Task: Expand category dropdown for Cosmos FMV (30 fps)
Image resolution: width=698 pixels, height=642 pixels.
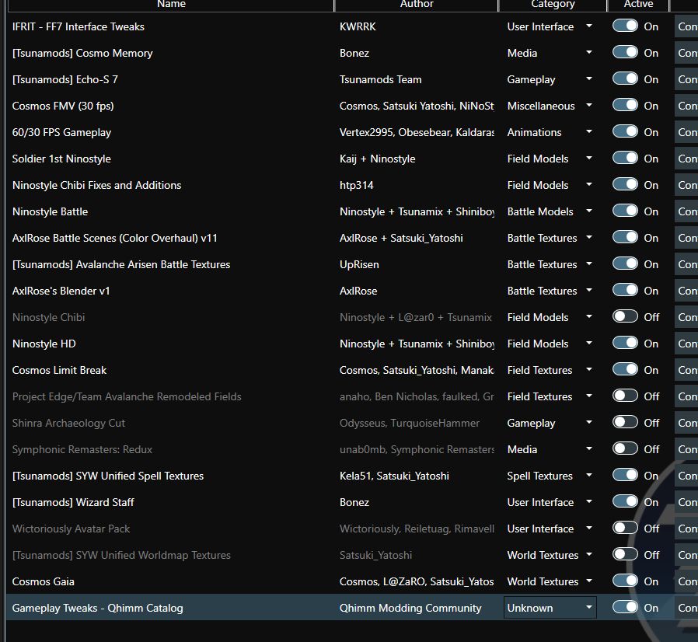Action: click(x=550, y=106)
